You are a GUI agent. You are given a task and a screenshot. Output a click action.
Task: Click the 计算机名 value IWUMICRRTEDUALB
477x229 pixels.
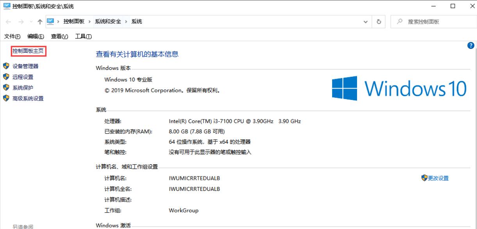pyautogui.click(x=195, y=178)
